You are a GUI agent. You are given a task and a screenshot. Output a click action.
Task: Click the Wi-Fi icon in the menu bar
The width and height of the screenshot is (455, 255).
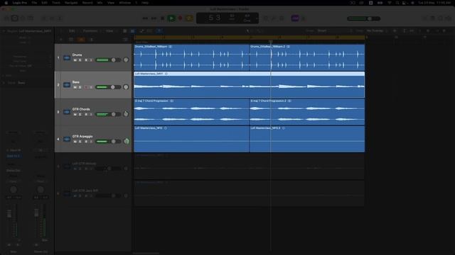coord(390,3)
